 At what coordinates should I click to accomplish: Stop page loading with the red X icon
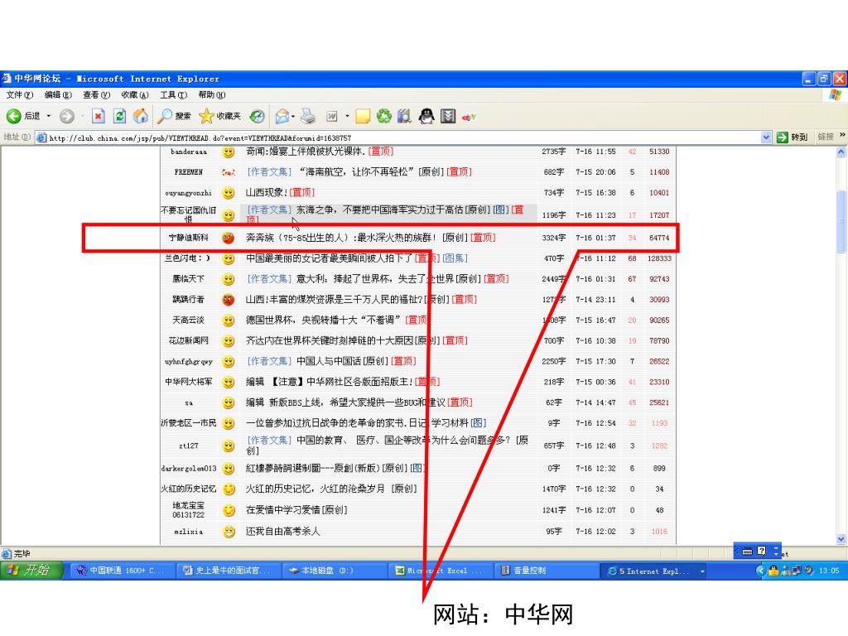tap(98, 116)
